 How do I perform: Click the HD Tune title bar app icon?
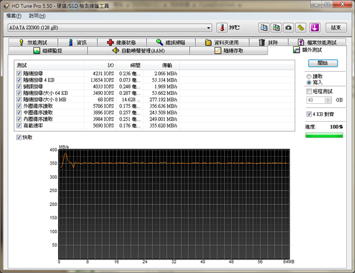click(x=6, y=6)
